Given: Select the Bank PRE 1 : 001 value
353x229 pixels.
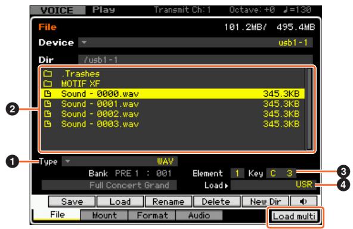Looking at the screenshot, I should pos(143,174).
